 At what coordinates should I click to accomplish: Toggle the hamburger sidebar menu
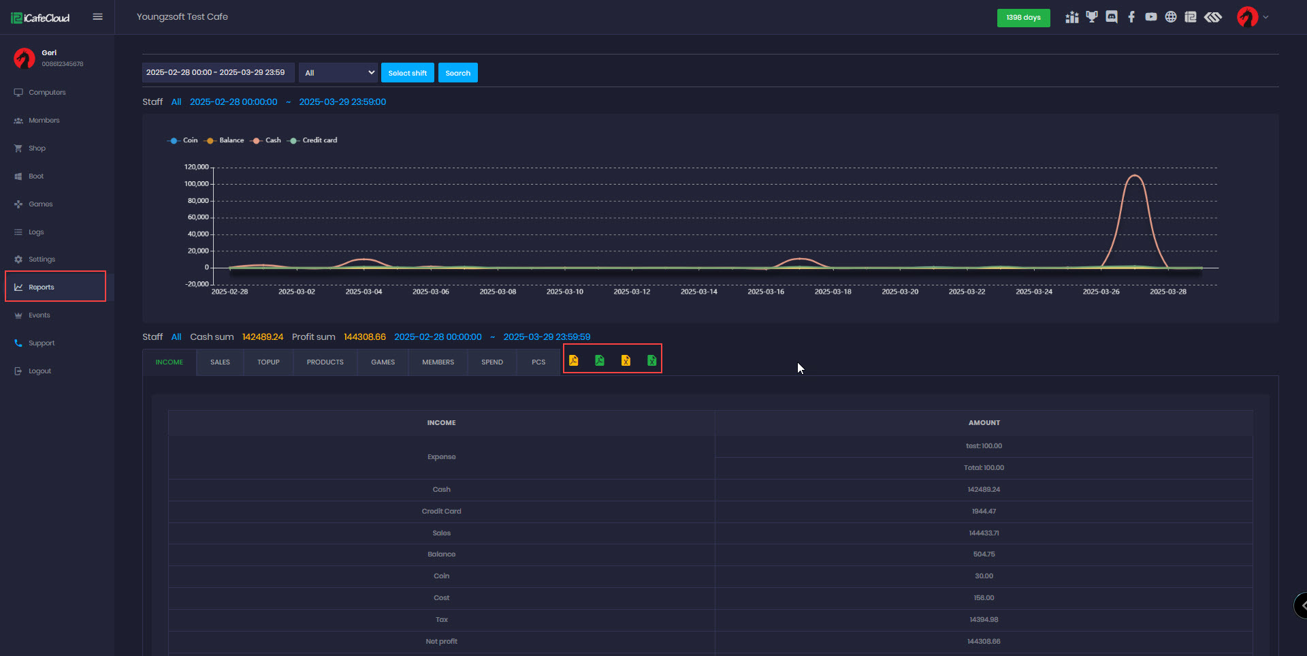point(97,17)
